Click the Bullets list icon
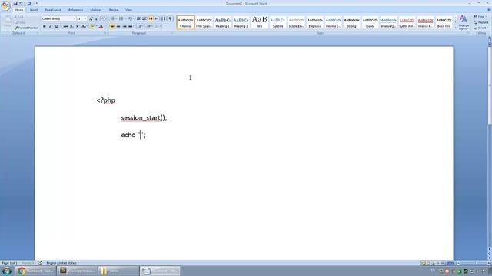The width and height of the screenshot is (492, 276). (x=112, y=18)
